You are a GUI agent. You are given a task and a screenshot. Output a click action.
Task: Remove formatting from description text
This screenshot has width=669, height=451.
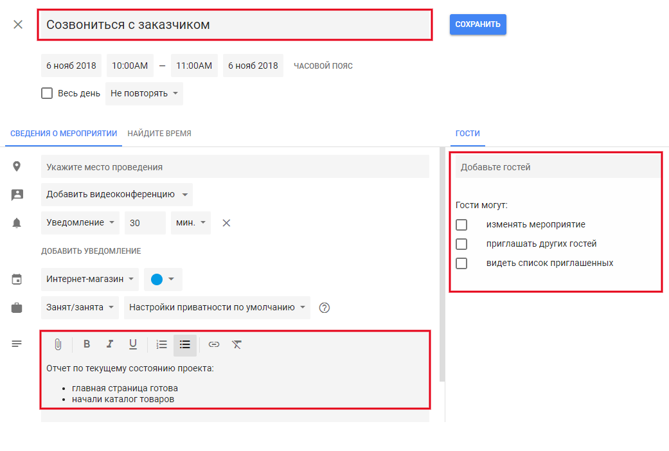pyautogui.click(x=236, y=344)
